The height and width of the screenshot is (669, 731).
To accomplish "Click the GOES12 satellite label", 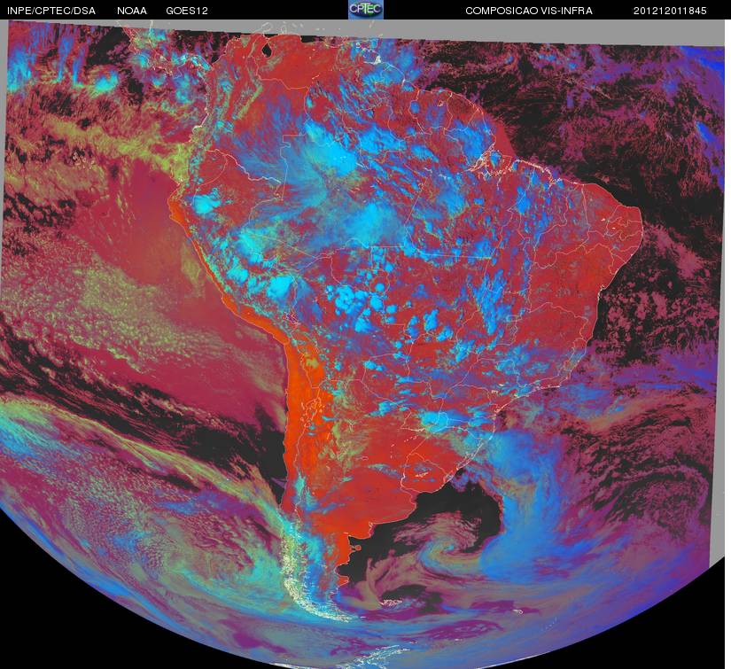I will click(x=187, y=11).
